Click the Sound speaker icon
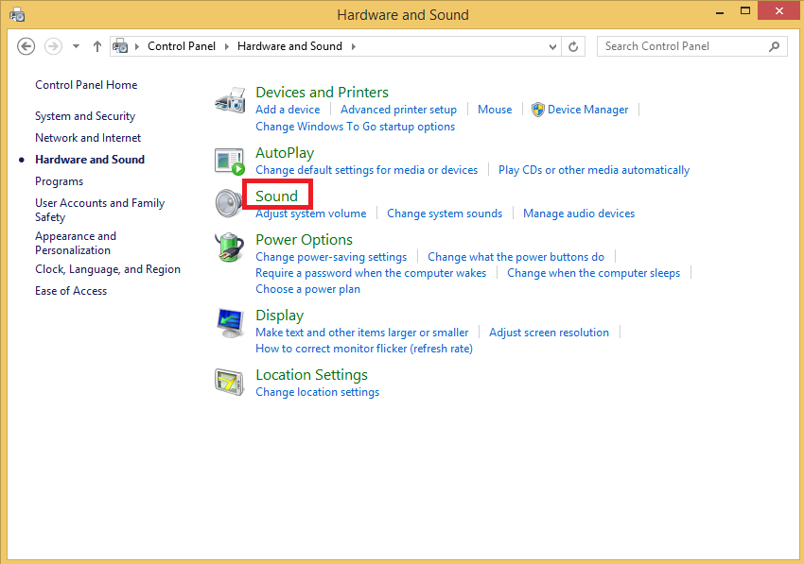Image resolution: width=804 pixels, height=564 pixels. point(229,203)
